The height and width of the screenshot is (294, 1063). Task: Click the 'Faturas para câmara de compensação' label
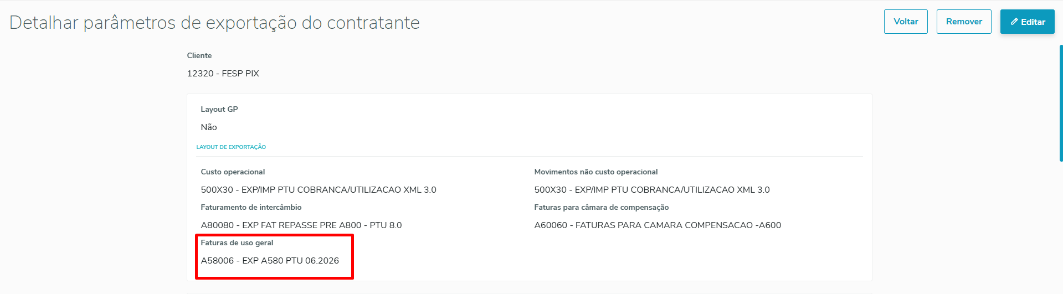601,207
